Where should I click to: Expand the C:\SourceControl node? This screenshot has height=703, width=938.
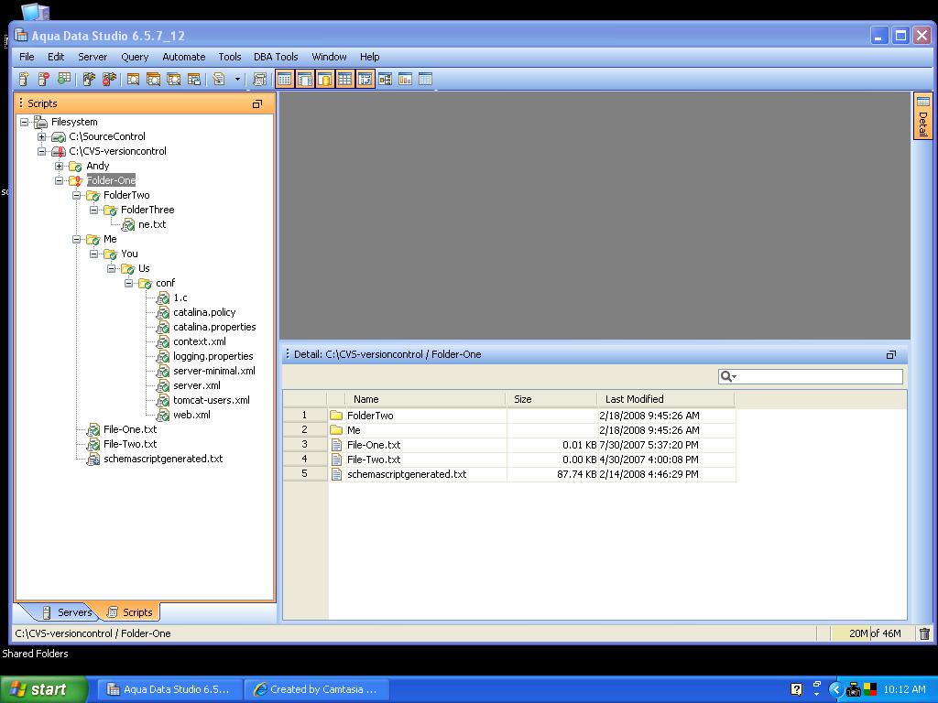(x=42, y=137)
